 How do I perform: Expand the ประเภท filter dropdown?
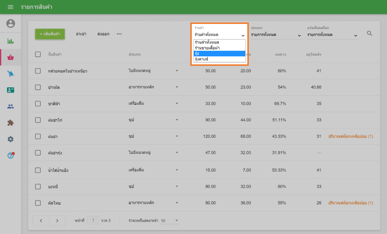(276, 35)
